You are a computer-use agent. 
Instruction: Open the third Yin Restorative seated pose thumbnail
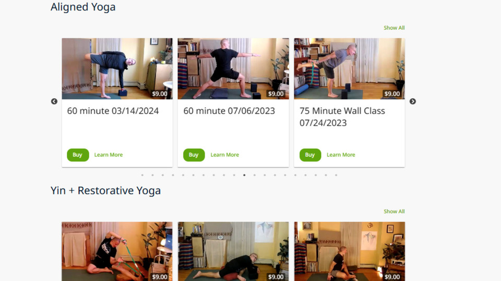click(350, 251)
